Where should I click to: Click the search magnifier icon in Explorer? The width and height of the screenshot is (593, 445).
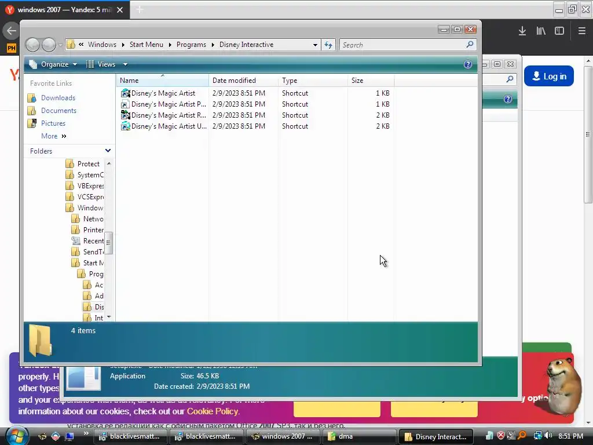[x=470, y=45]
